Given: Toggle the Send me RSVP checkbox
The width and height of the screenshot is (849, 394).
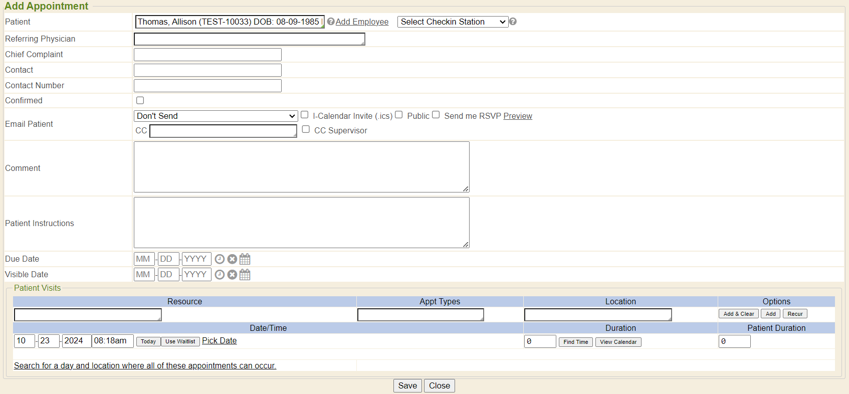Looking at the screenshot, I should [x=436, y=115].
